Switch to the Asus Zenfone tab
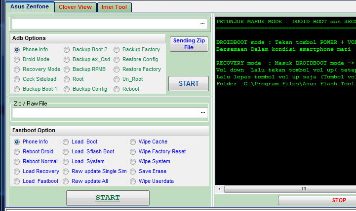Viewport: 356px width, 211px height. [30, 6]
